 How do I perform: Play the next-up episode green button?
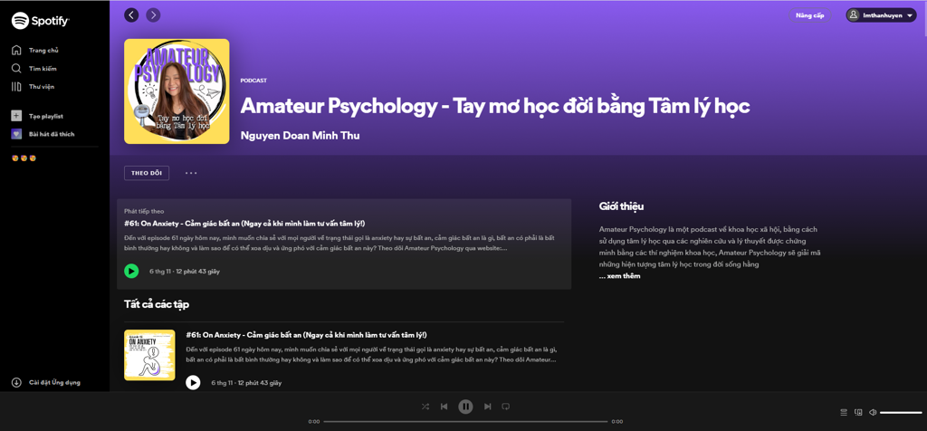pyautogui.click(x=131, y=271)
